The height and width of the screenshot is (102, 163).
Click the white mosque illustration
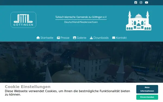pos(139,20)
